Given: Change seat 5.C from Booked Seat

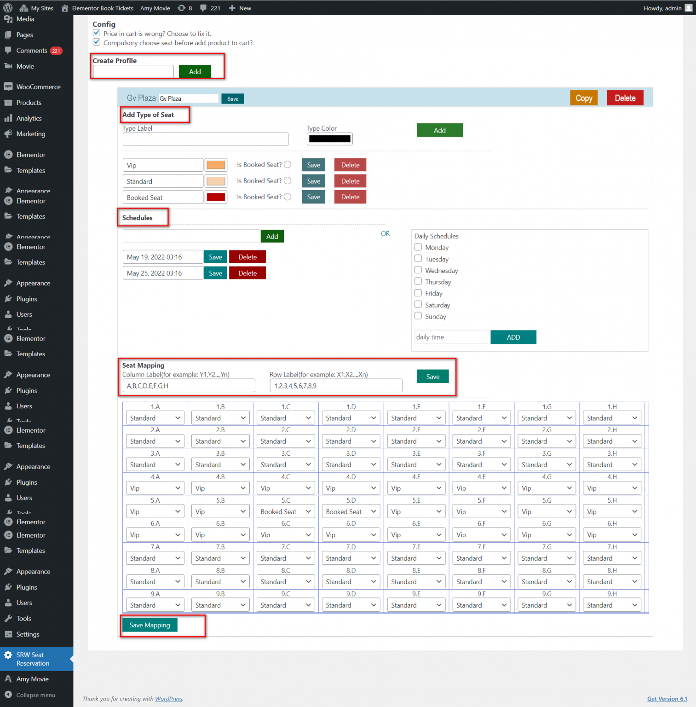Looking at the screenshot, I should click(x=285, y=511).
